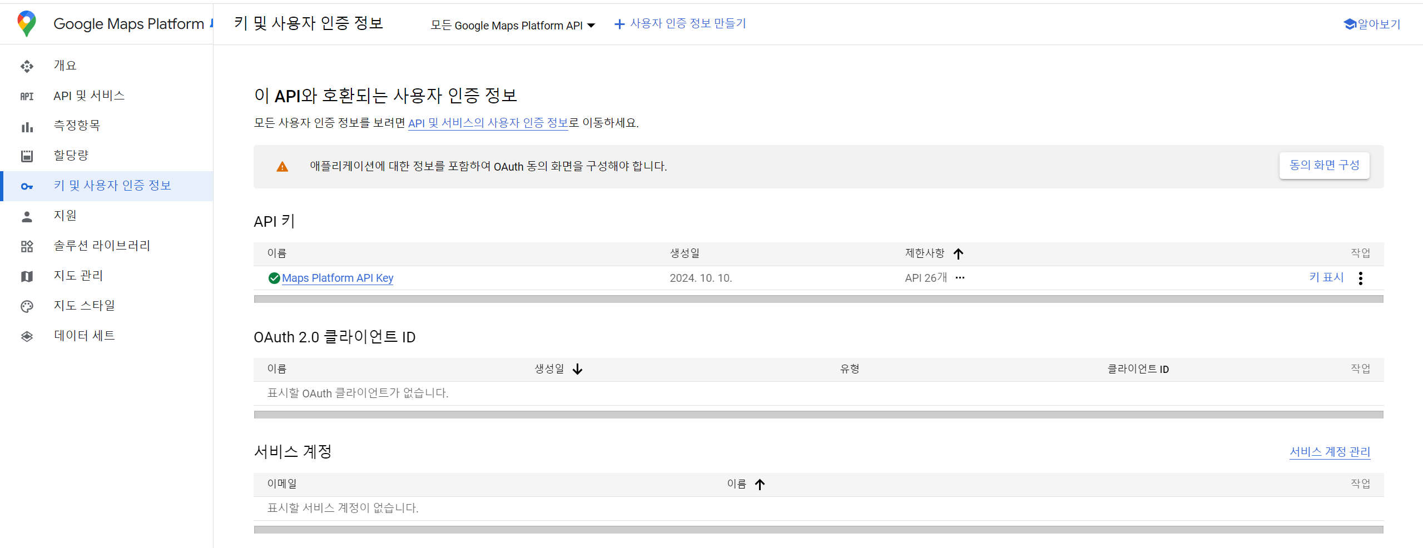1423x548 pixels.
Task: Click 사용자 인증 정보 만들기 button
Action: point(680,24)
